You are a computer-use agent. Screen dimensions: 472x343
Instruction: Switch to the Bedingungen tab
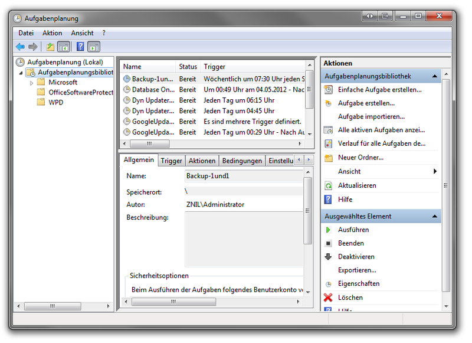[241, 160]
